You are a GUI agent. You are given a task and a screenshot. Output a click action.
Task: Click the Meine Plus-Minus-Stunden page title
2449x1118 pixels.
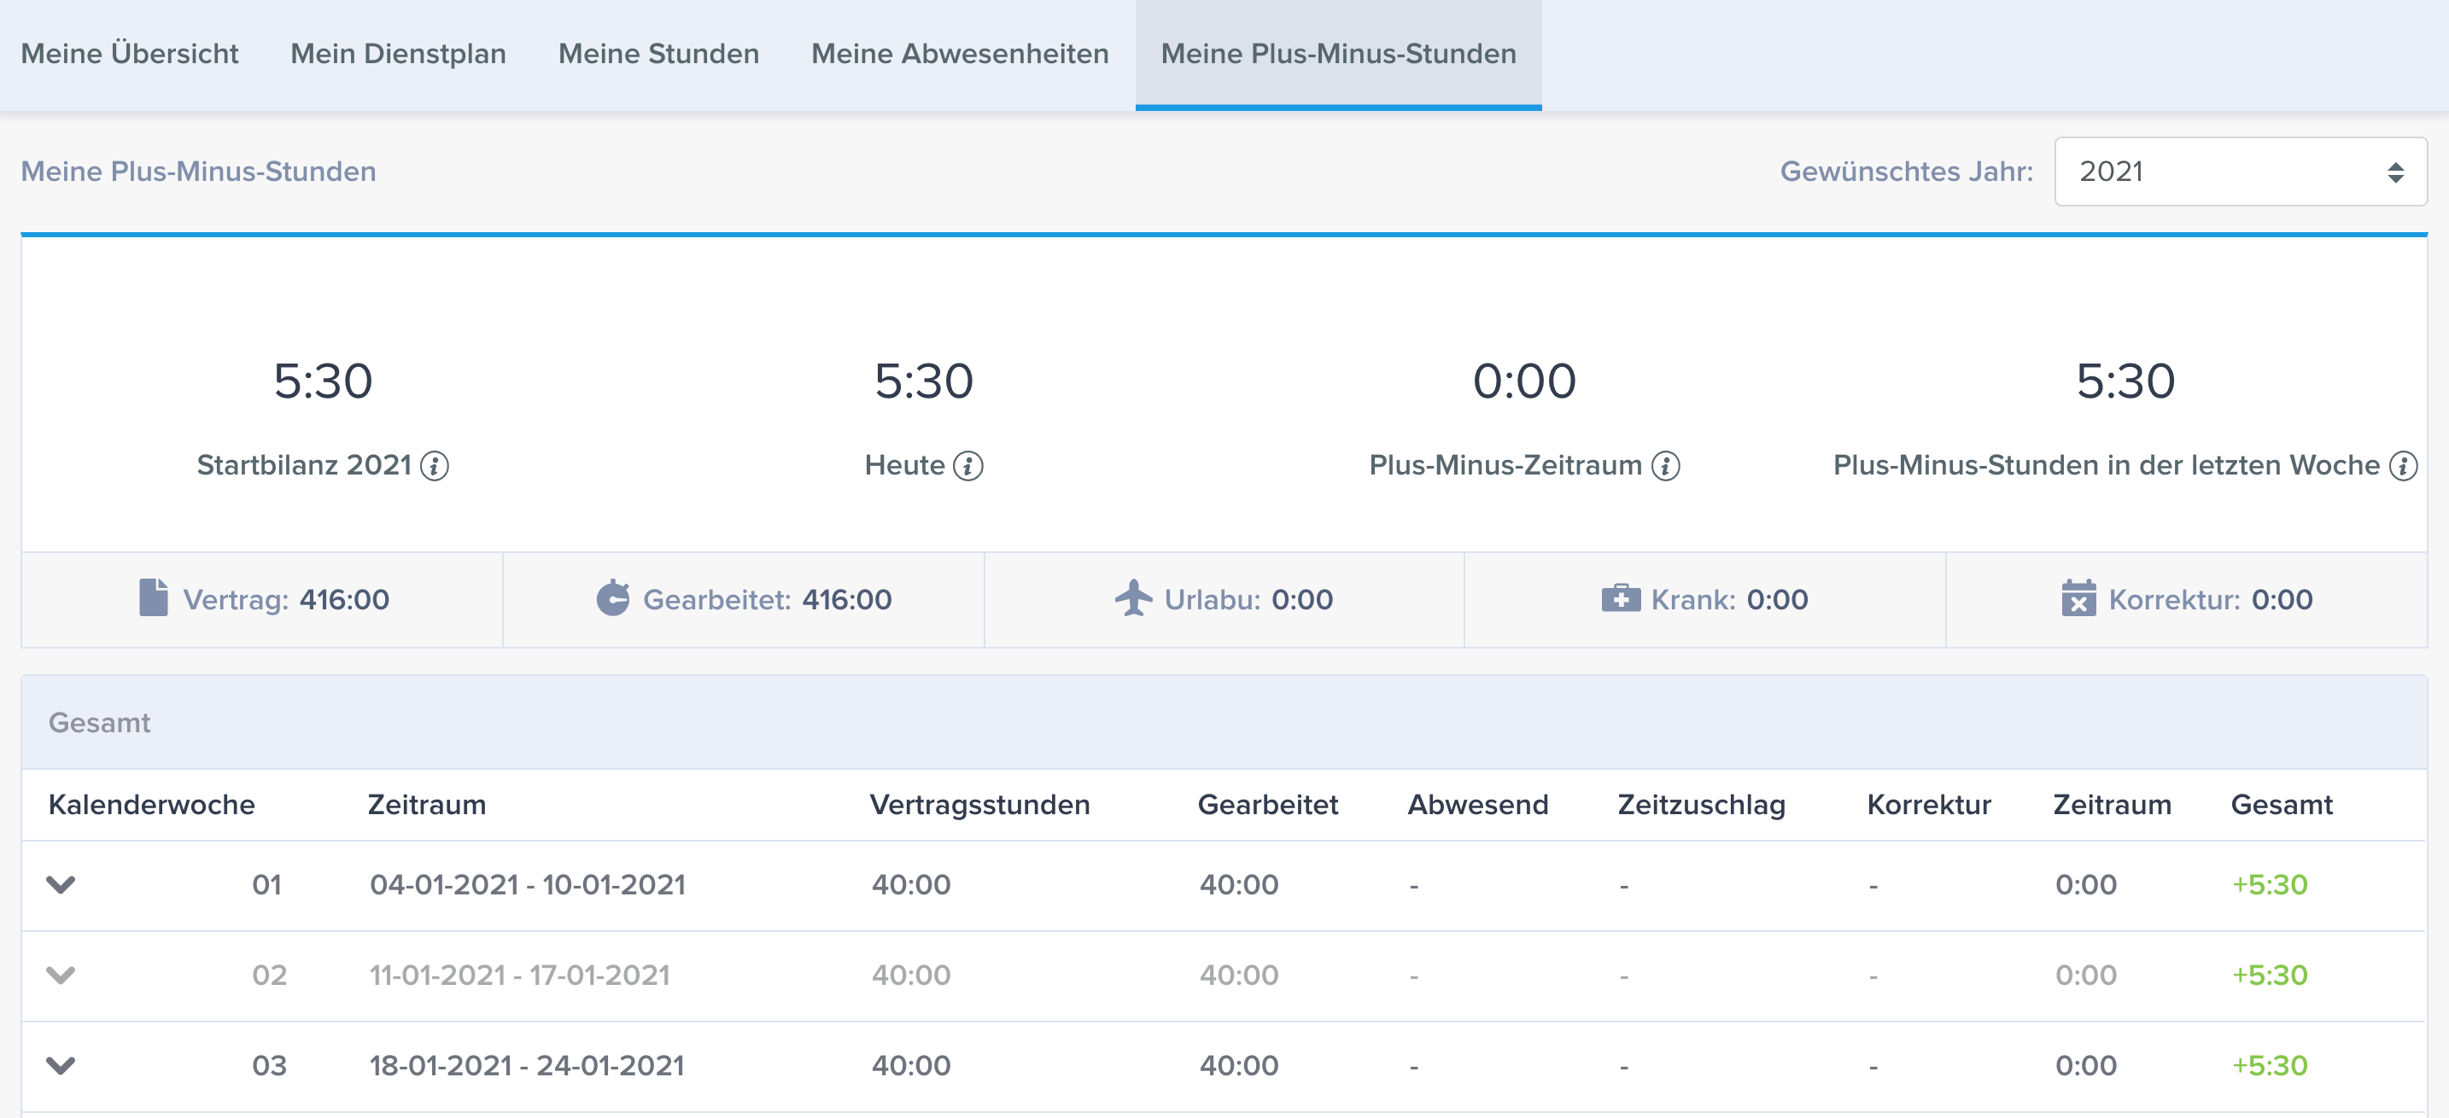pyautogui.click(x=199, y=172)
